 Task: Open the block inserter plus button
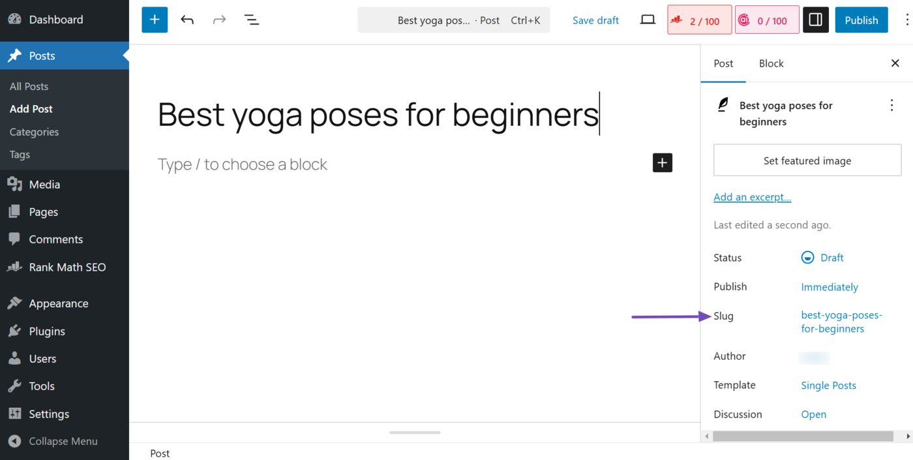(x=155, y=20)
